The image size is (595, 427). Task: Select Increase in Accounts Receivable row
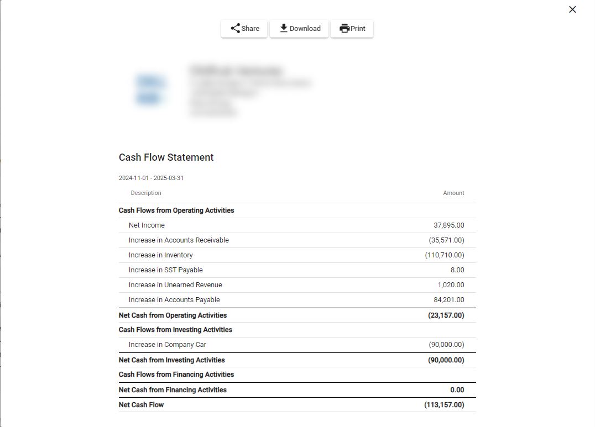pyautogui.click(x=297, y=240)
